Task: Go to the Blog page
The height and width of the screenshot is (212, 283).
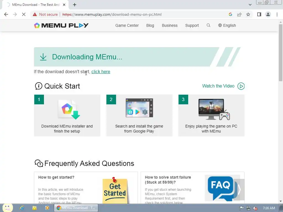Action: click(x=150, y=25)
